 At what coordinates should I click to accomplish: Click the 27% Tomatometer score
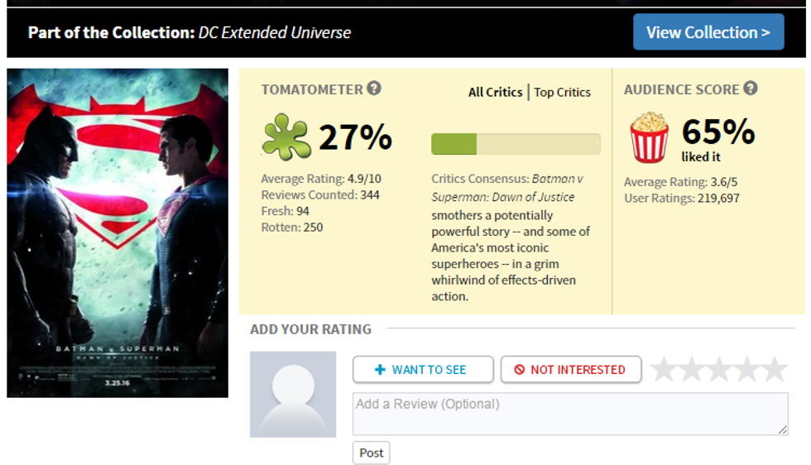355,137
